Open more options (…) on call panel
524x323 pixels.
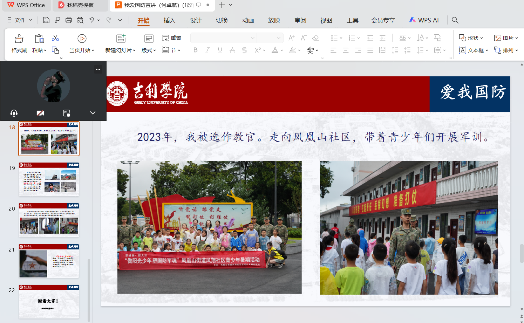(x=98, y=69)
